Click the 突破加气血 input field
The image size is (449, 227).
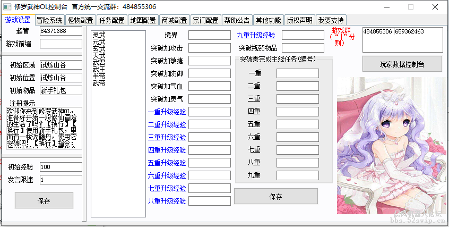tap(210, 86)
